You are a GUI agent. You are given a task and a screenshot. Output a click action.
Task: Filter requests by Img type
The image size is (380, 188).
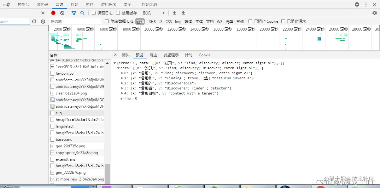(x=178, y=21)
